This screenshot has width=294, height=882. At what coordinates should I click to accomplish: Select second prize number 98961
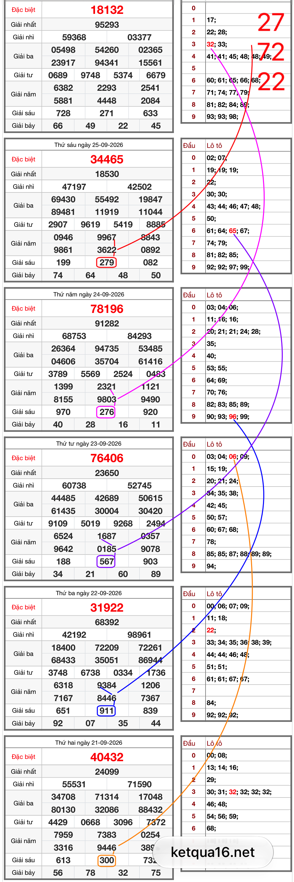139,635
